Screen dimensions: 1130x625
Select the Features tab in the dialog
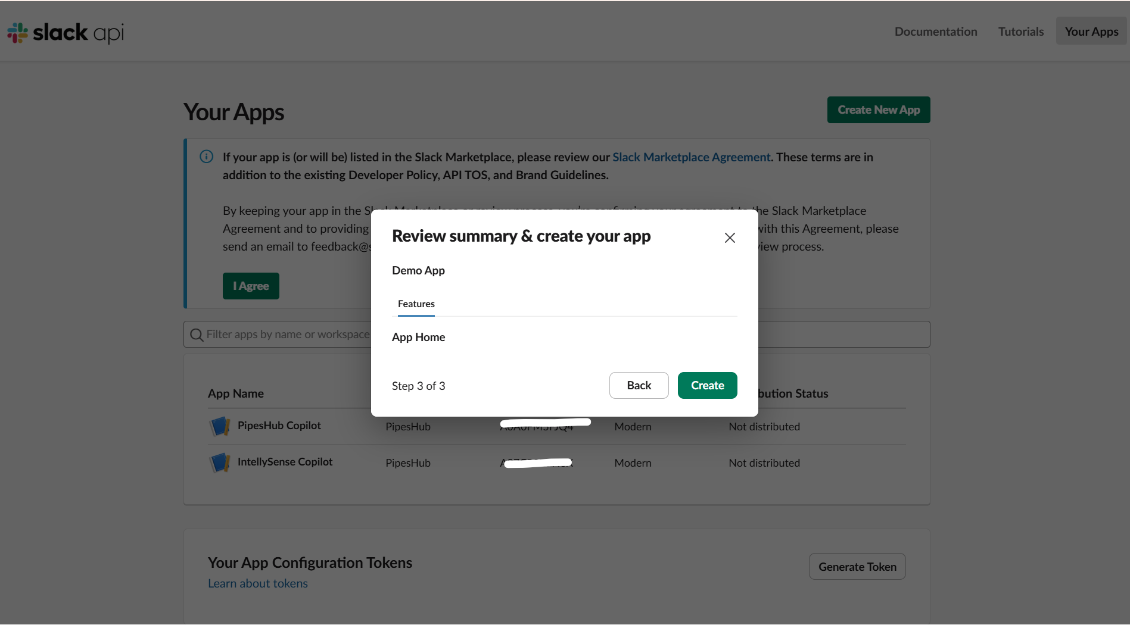(416, 304)
